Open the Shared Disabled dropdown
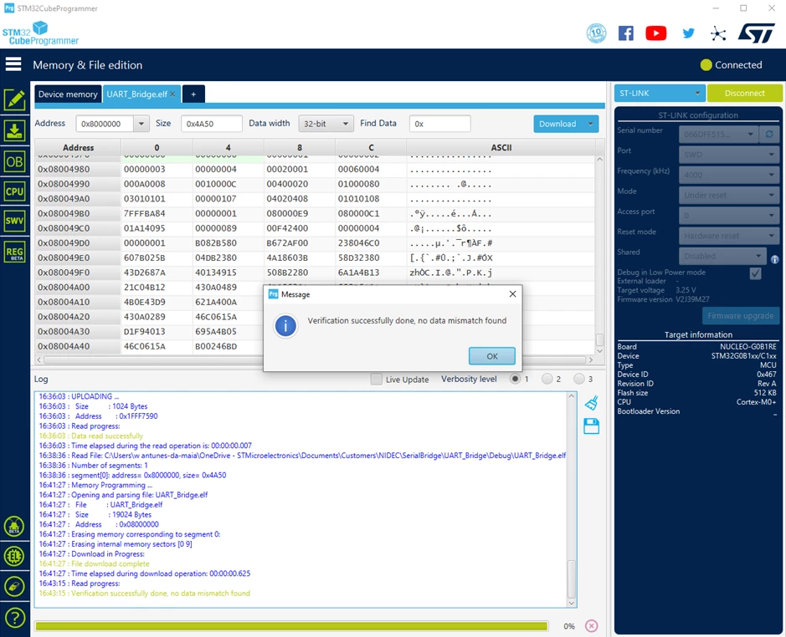Viewport: 786px width, 637px height. click(x=722, y=256)
